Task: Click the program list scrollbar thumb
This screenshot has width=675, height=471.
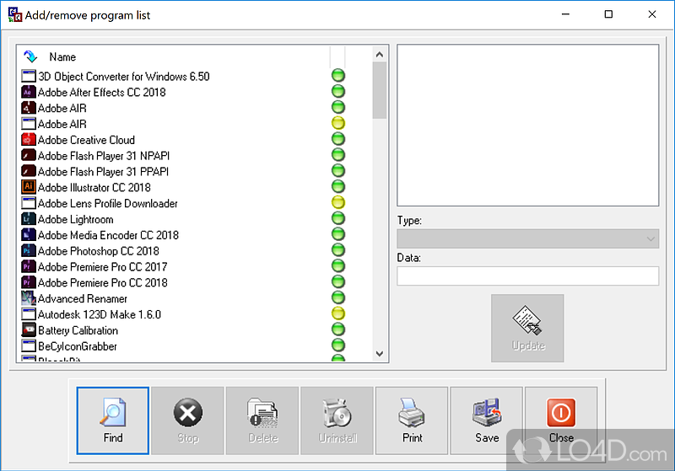Action: point(379,90)
